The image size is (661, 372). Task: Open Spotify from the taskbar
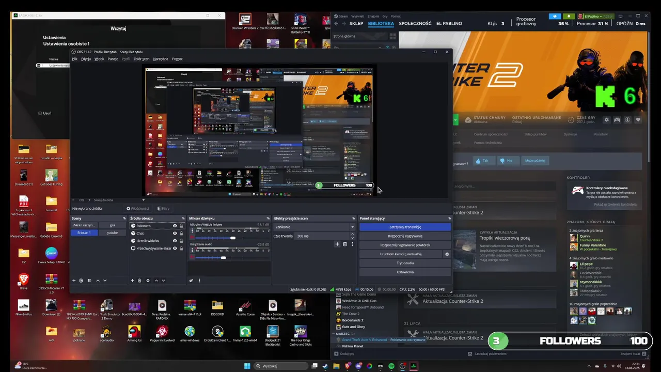click(x=391, y=366)
